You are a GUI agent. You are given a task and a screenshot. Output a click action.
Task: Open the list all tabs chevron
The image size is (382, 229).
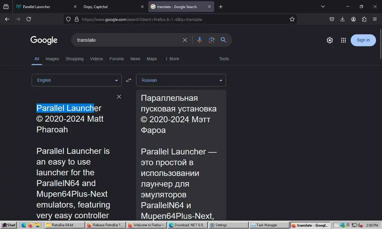pyautogui.click(x=323, y=7)
